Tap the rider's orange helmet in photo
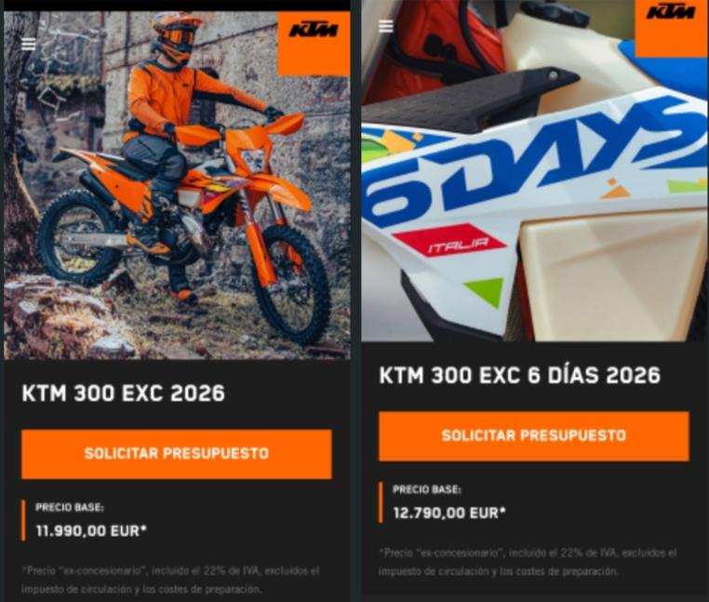This screenshot has width=709, height=602. [x=177, y=37]
